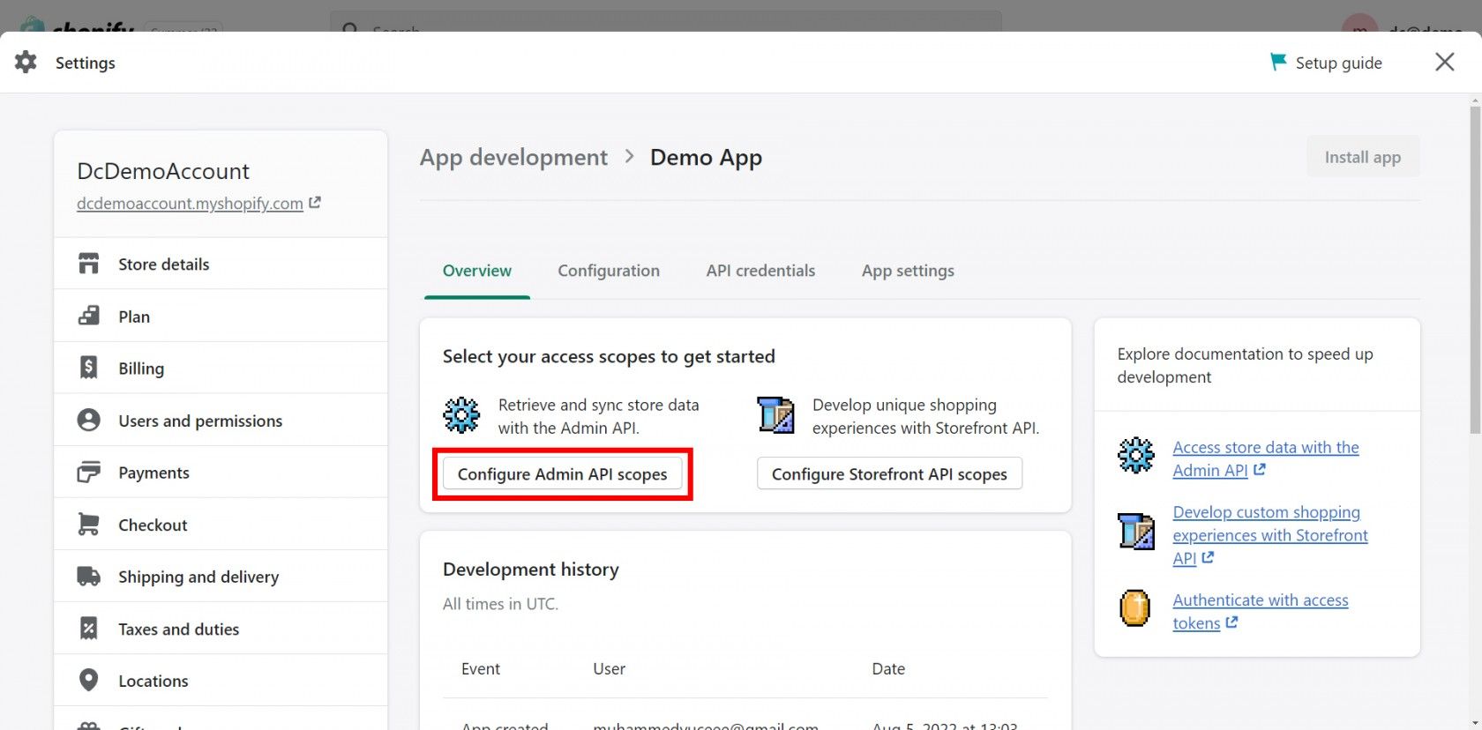Open the Plan settings section
Screen dimensions: 1482x730
134,317
